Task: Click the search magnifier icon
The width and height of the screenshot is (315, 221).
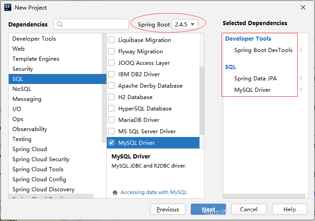Action: point(60,24)
